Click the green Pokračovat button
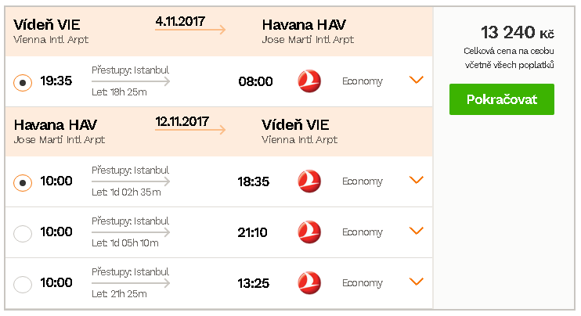Image resolution: width=581 pixels, height=316 pixels. click(502, 99)
